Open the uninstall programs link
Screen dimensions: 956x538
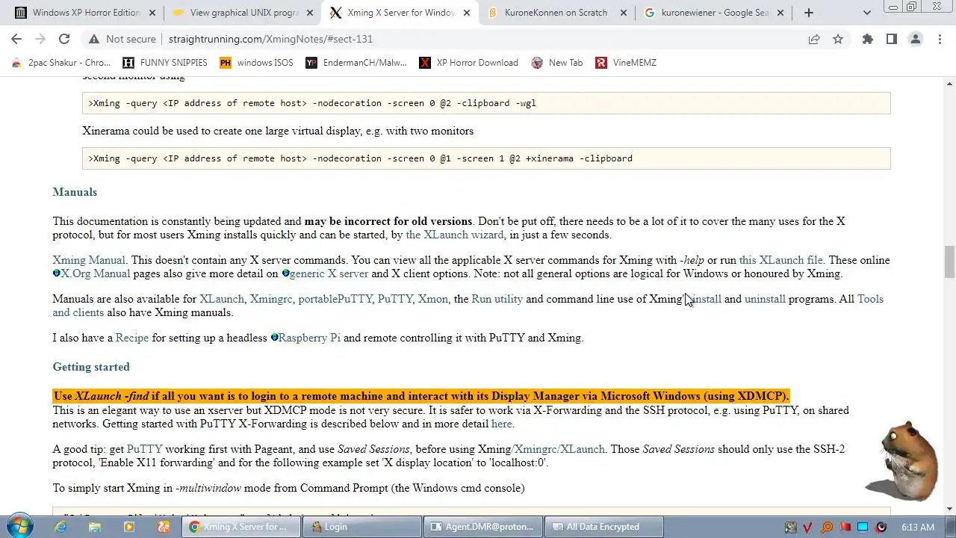click(765, 299)
